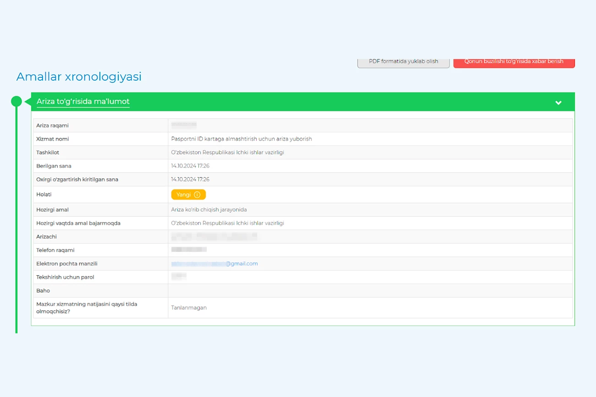Click the Yangi status badge
596x397 pixels.
click(188, 195)
